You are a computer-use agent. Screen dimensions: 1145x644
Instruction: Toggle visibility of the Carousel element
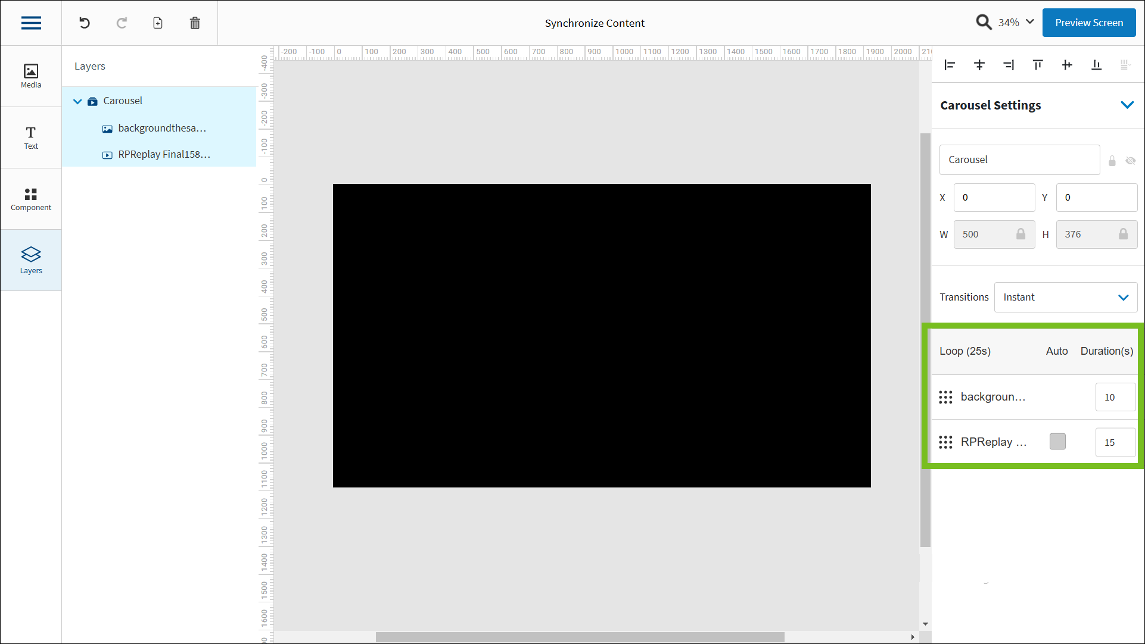click(1131, 161)
